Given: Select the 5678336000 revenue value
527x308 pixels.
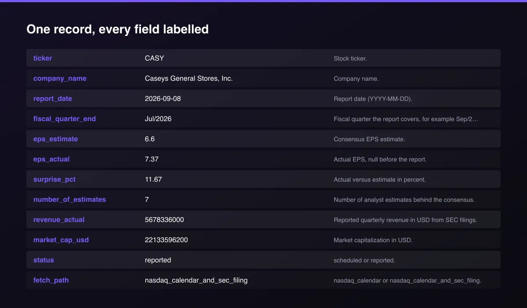Looking at the screenshot, I should tap(164, 220).
